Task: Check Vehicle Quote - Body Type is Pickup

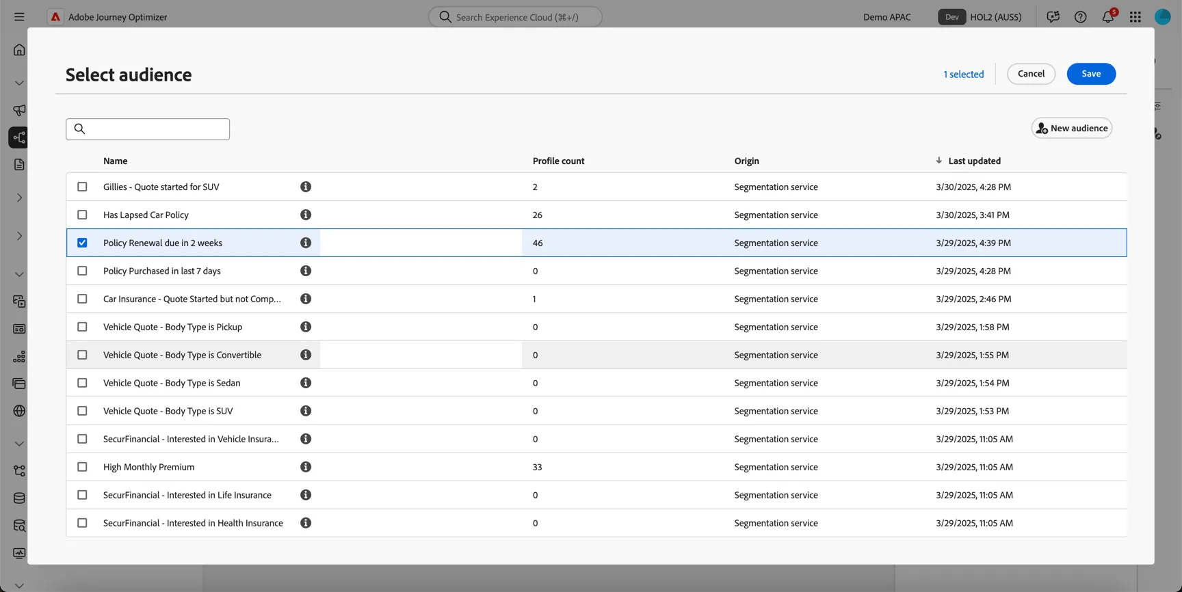Action: click(x=82, y=327)
